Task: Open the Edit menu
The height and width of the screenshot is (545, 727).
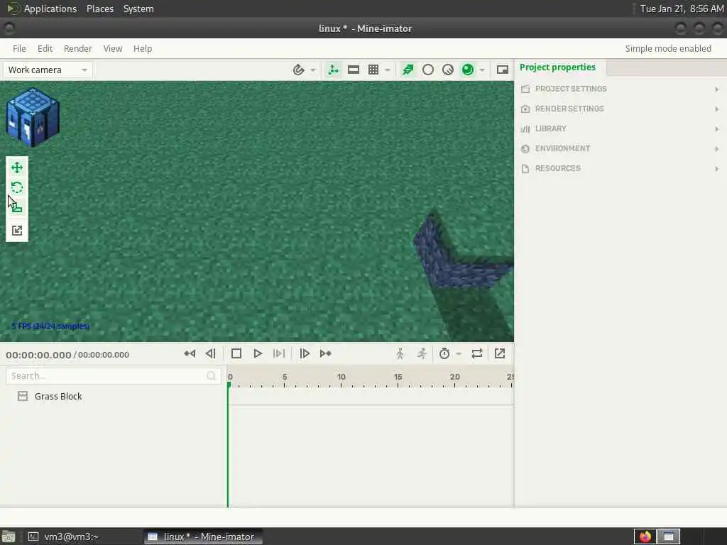Action: pyautogui.click(x=45, y=49)
